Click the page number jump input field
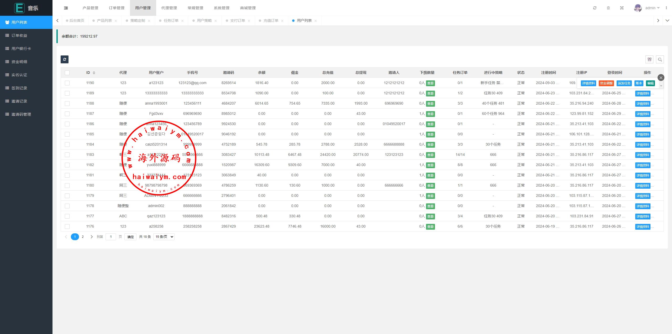 coord(111,237)
